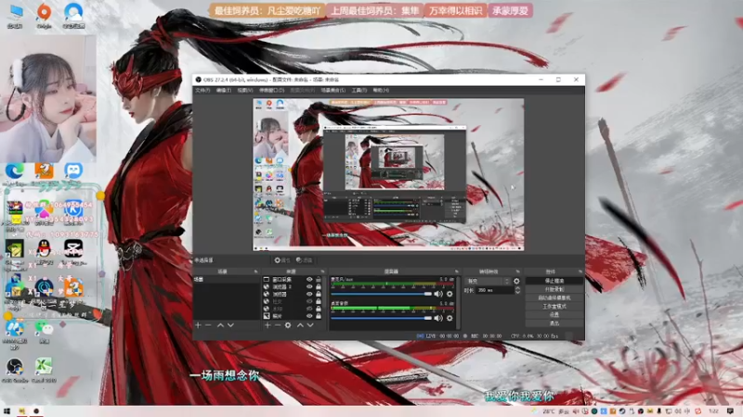Open the Windows Start menu
The height and width of the screenshot is (417, 743).
(x=7, y=411)
